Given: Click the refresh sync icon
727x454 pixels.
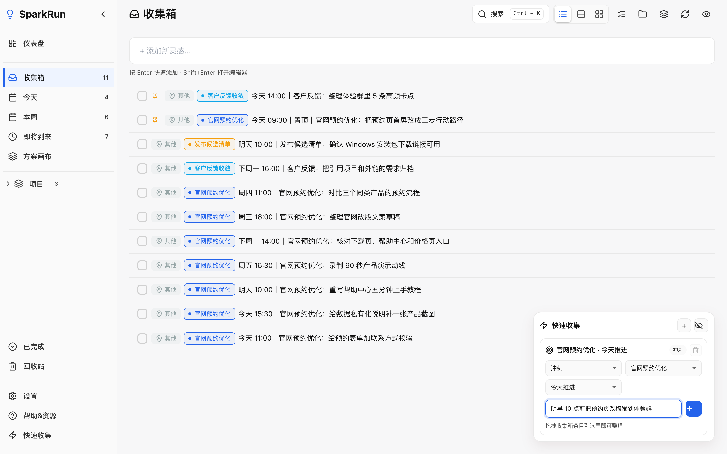Looking at the screenshot, I should 685,14.
